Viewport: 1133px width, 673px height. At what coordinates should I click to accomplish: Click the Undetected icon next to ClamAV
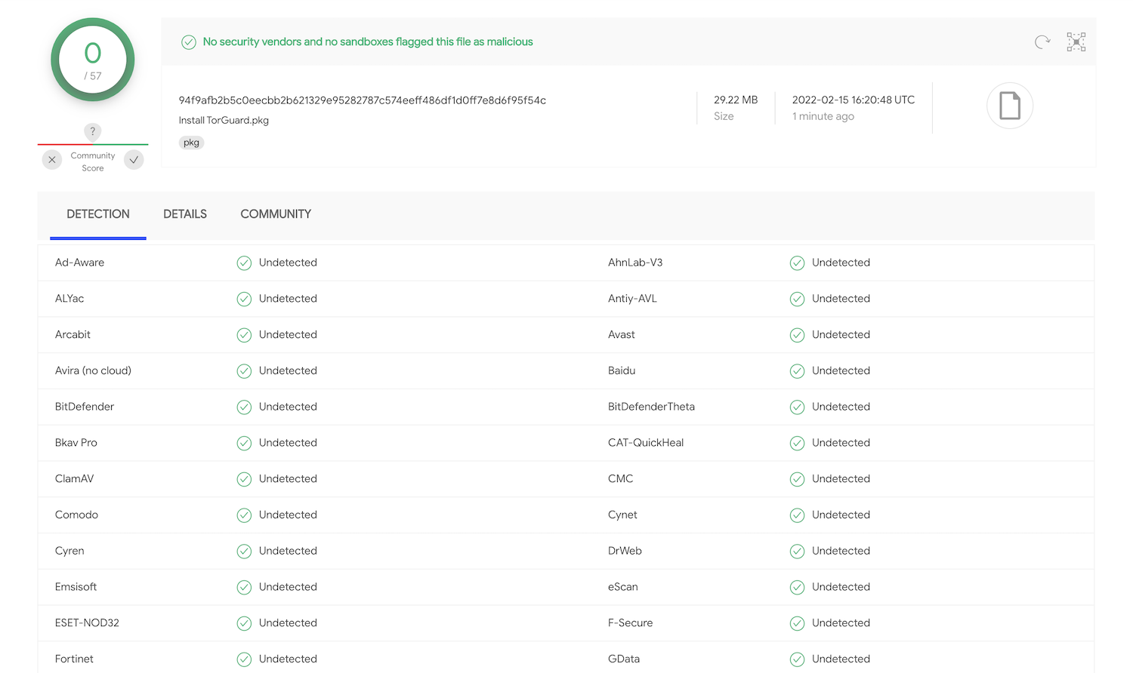click(244, 479)
